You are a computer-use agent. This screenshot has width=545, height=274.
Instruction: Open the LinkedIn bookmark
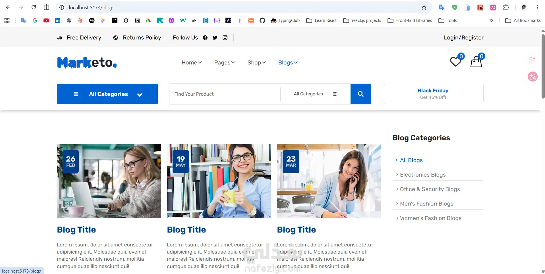pyautogui.click(x=58, y=20)
